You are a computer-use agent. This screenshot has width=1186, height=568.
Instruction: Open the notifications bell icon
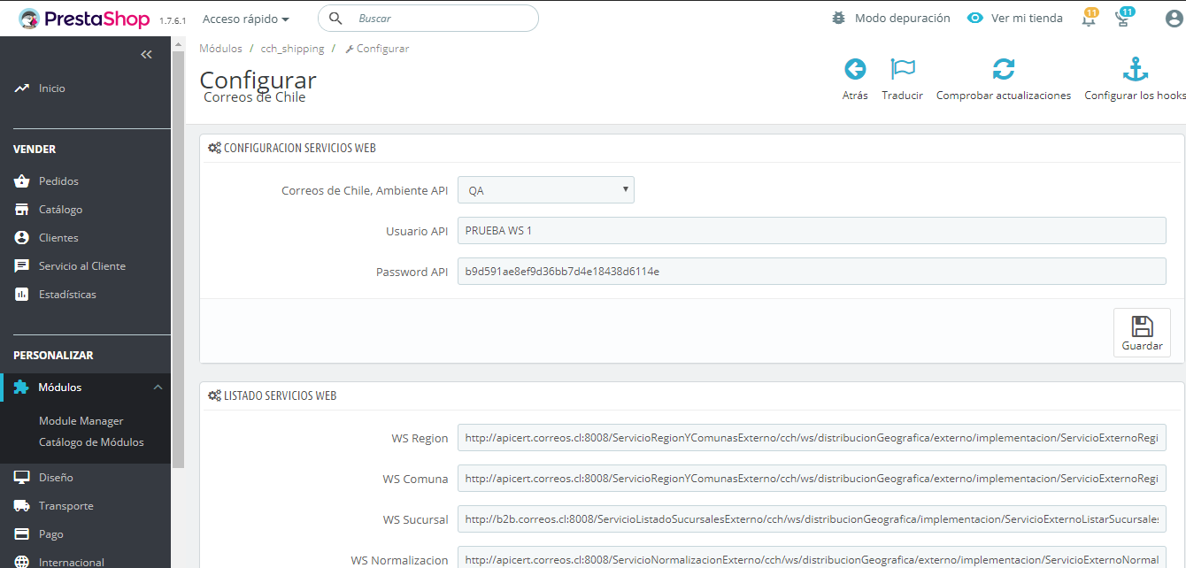pos(1090,18)
